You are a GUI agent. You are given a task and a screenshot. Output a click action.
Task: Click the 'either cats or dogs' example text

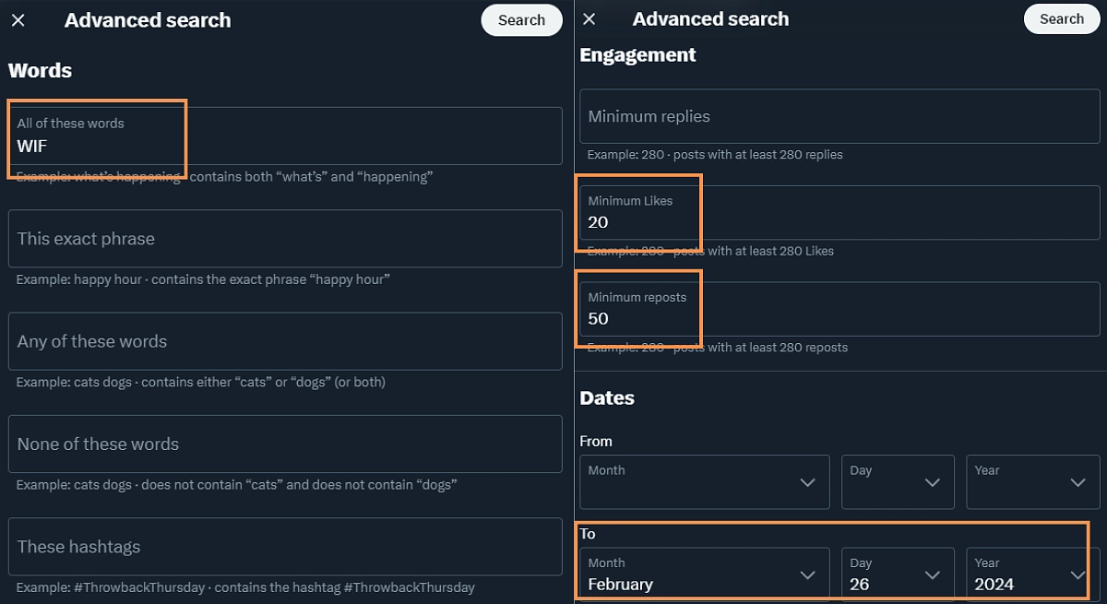pyautogui.click(x=201, y=382)
